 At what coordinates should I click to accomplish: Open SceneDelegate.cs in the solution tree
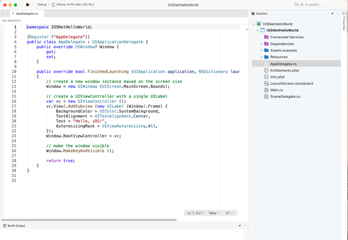pos(285,97)
